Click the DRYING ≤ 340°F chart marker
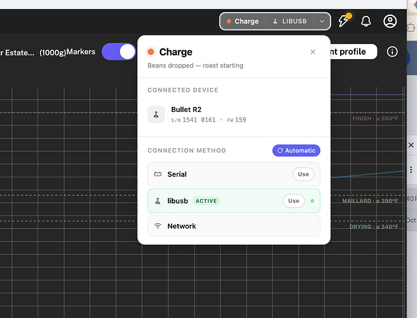 (x=374, y=226)
